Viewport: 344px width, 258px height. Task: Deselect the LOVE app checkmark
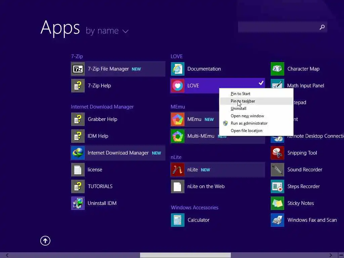pyautogui.click(x=261, y=83)
